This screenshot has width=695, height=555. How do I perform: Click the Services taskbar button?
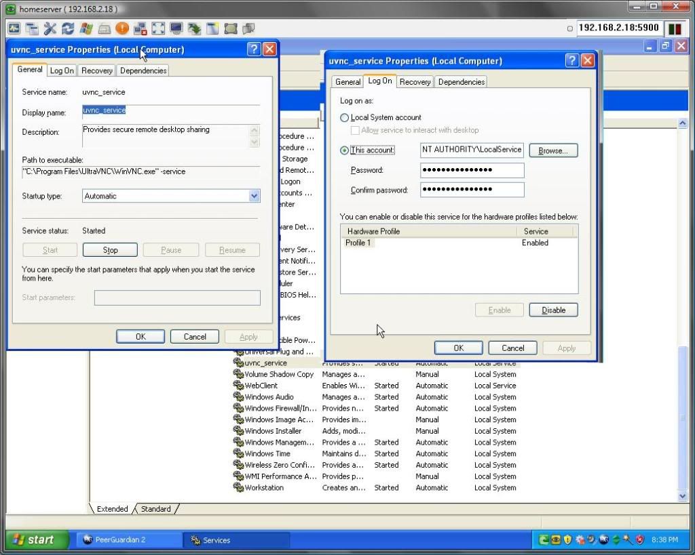pyautogui.click(x=236, y=540)
